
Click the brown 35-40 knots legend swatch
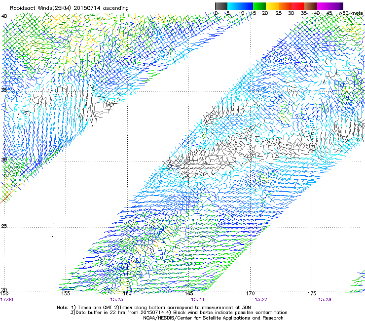[311, 6]
